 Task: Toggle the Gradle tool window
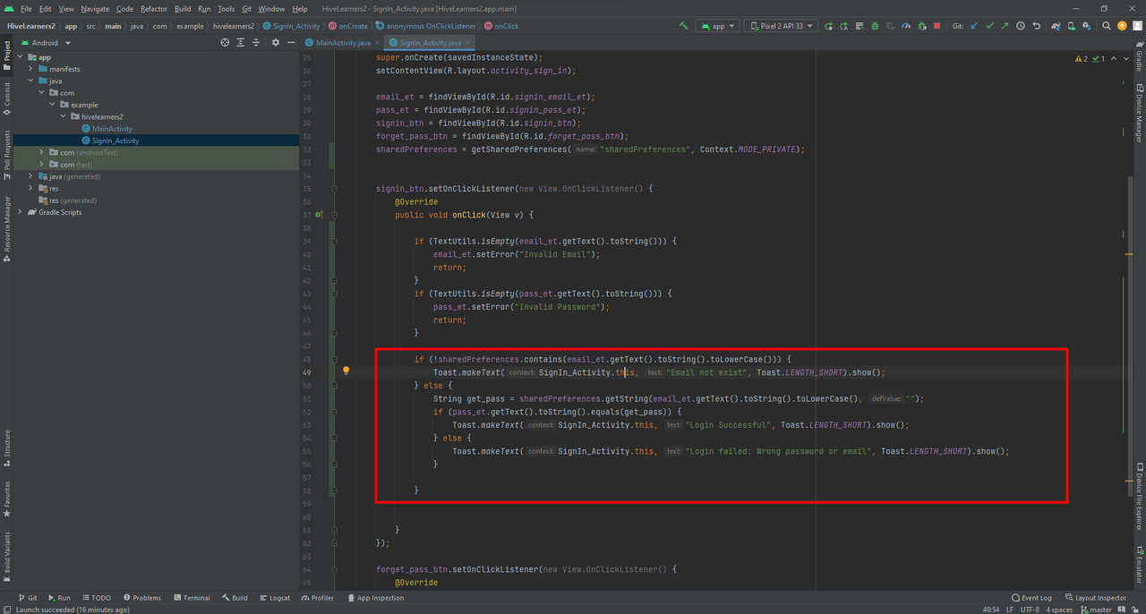click(x=1139, y=56)
